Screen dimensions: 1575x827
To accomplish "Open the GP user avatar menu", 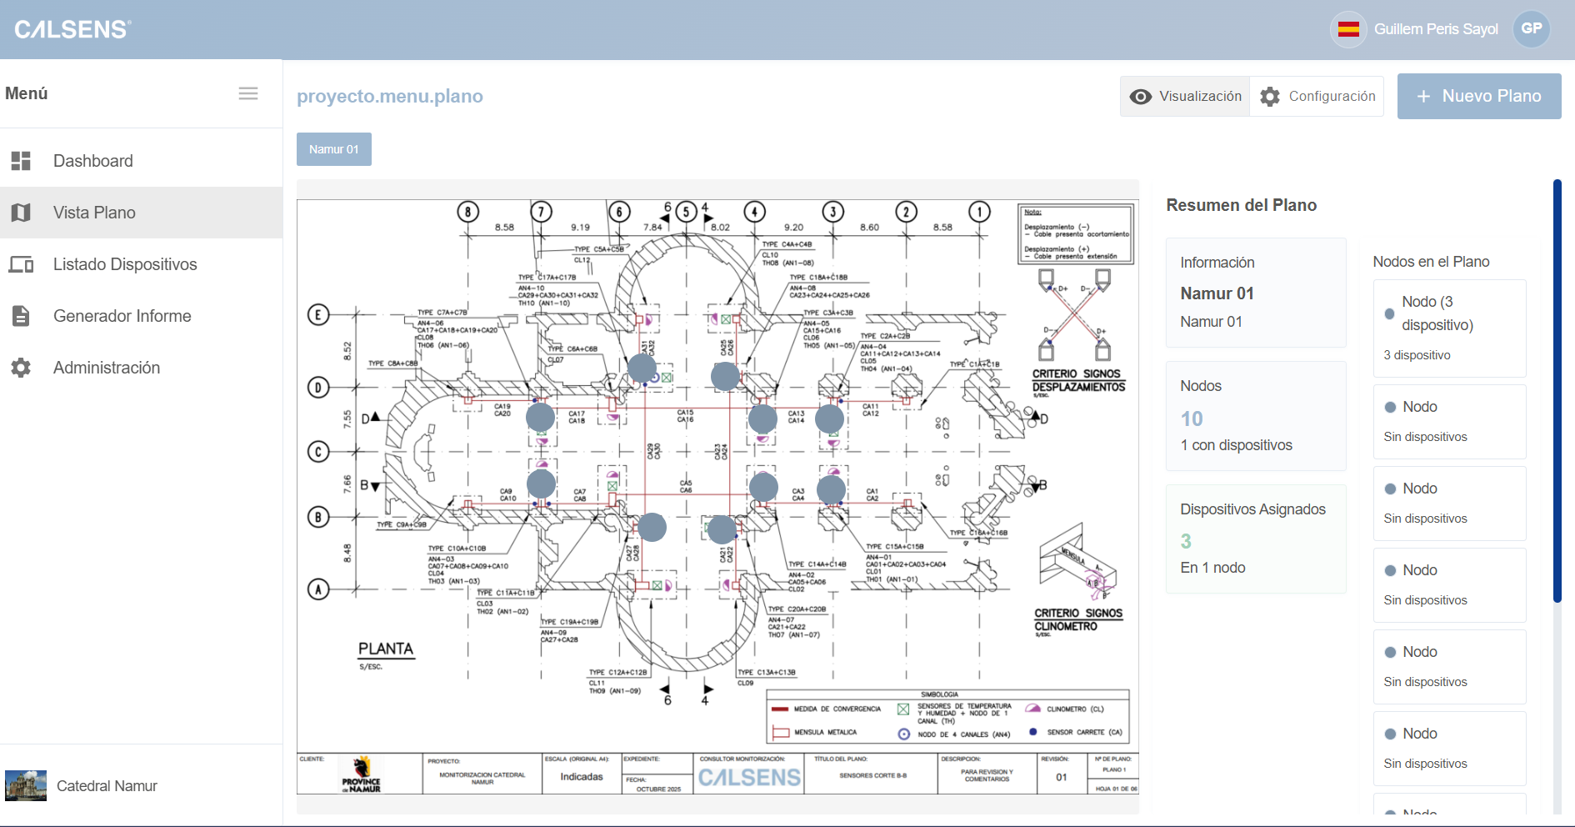I will point(1532,28).
